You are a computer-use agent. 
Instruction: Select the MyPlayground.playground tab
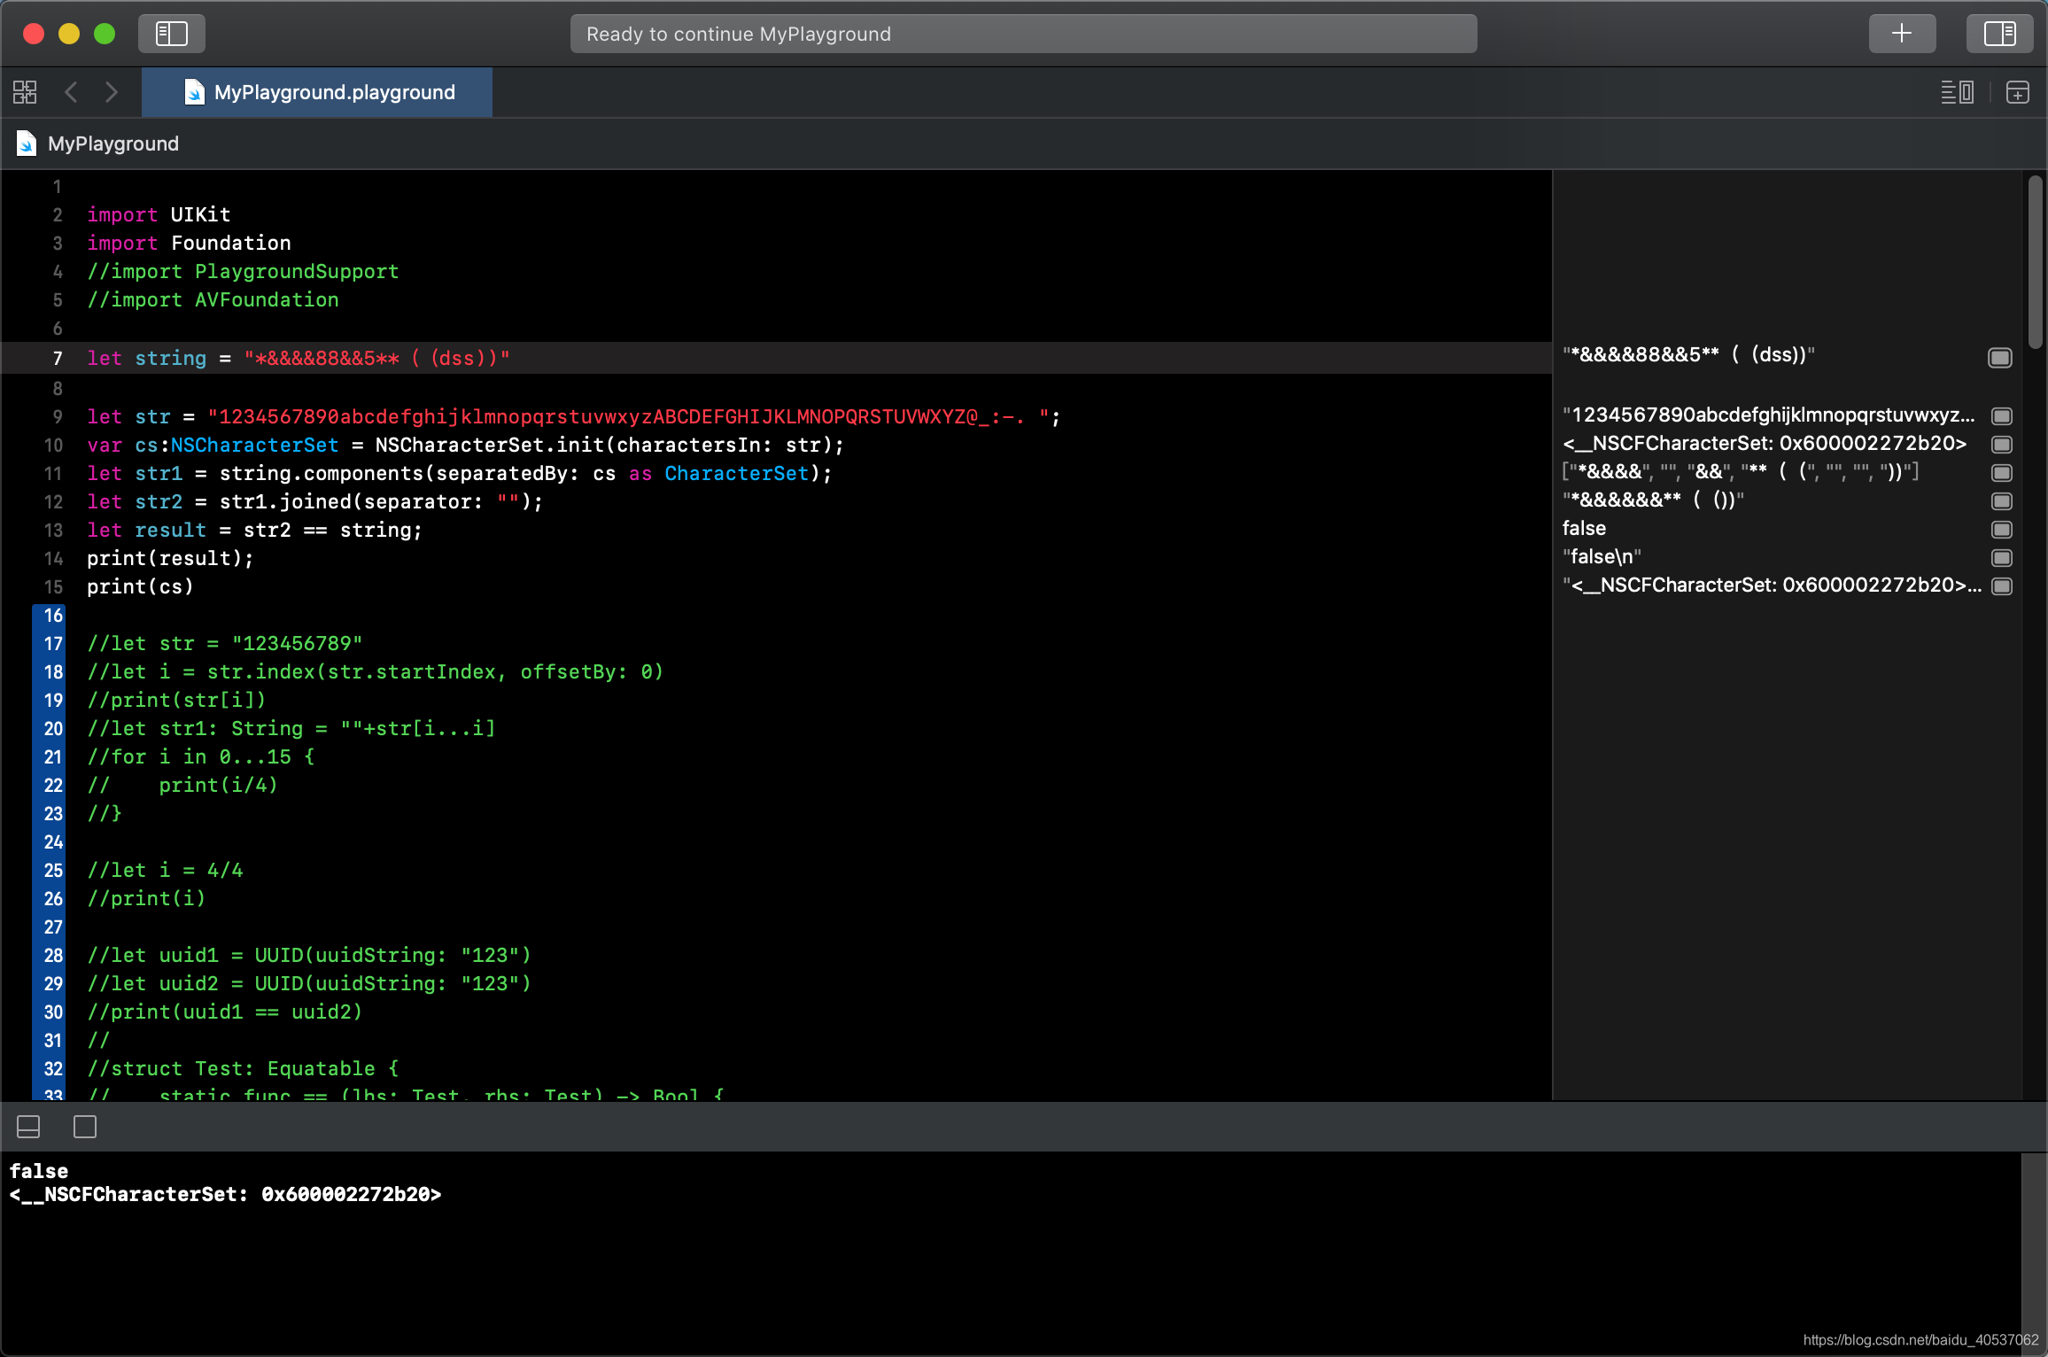317,92
